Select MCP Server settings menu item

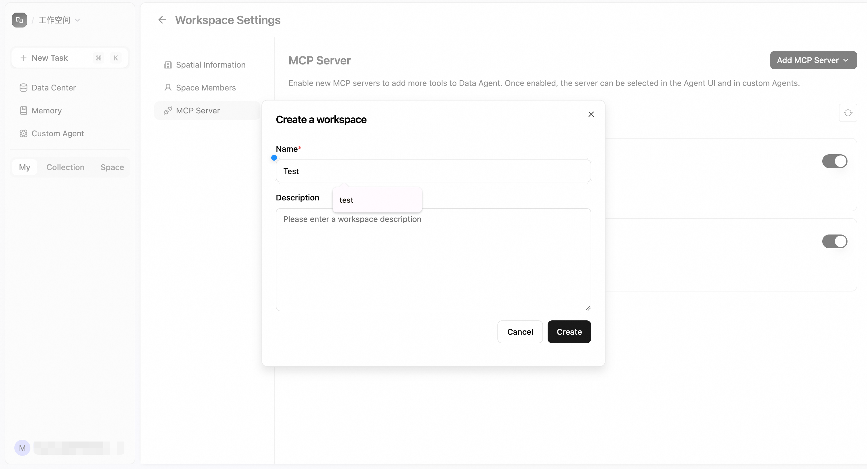[x=207, y=111]
